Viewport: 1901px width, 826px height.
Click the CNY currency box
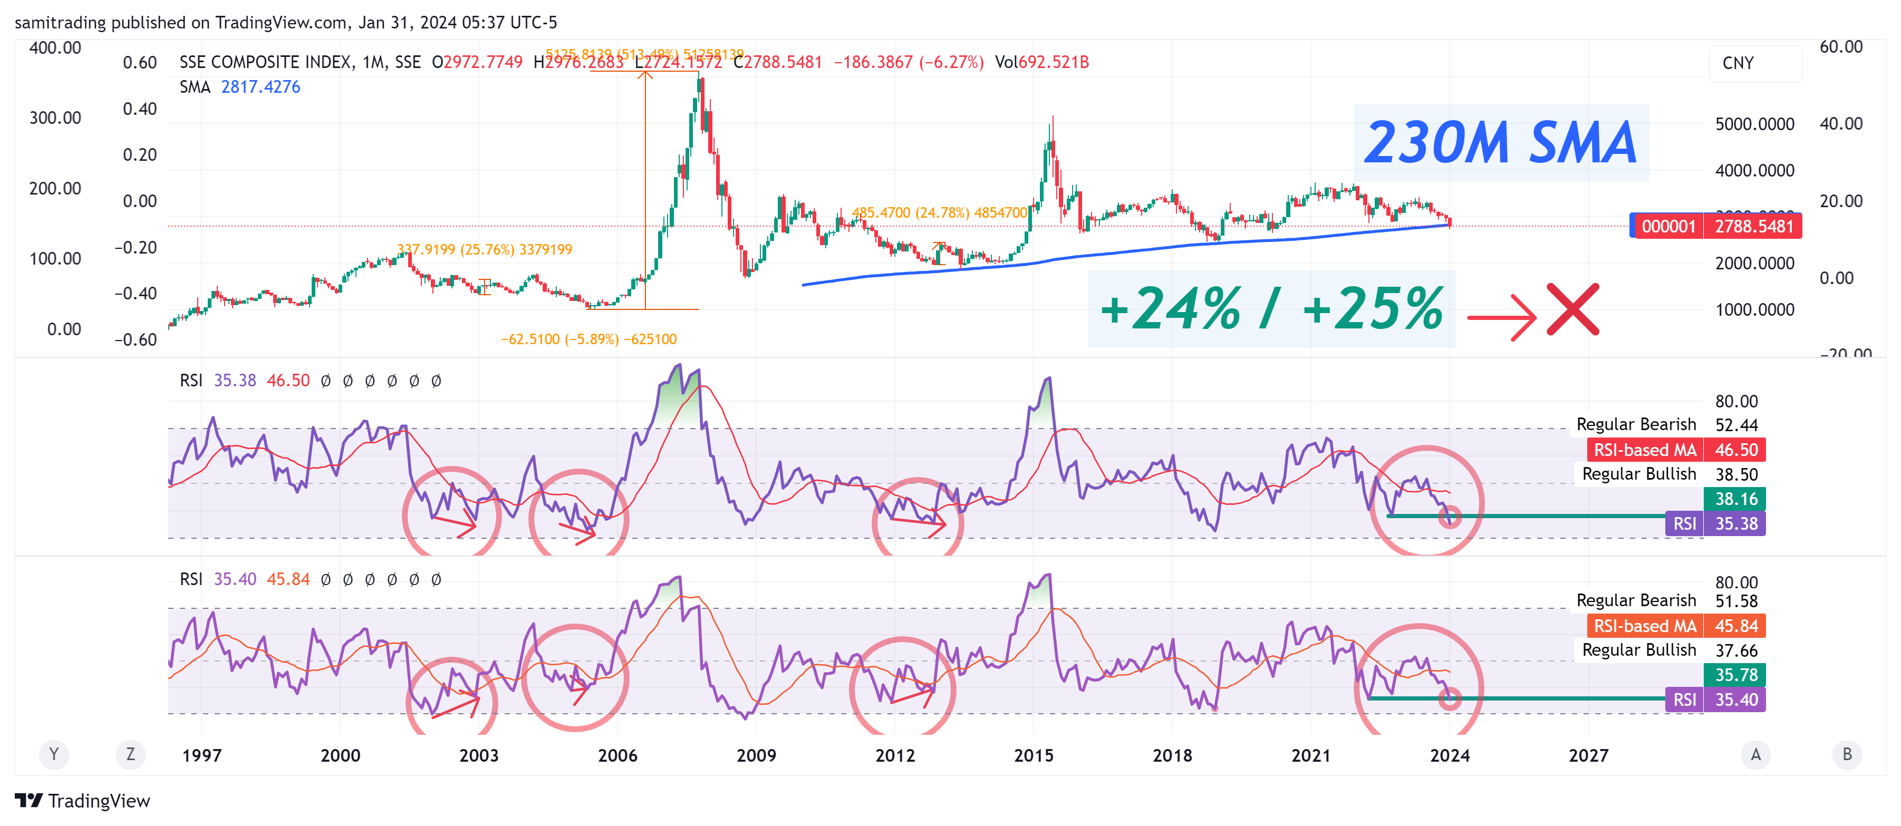tap(1755, 63)
